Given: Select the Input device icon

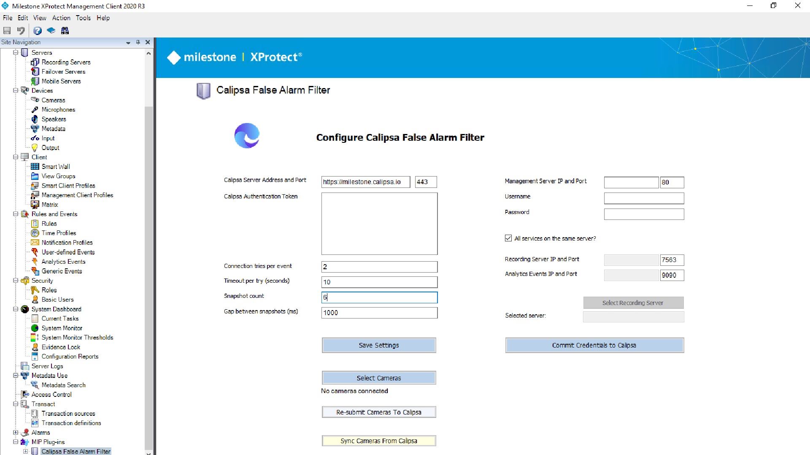Looking at the screenshot, I should (35, 138).
